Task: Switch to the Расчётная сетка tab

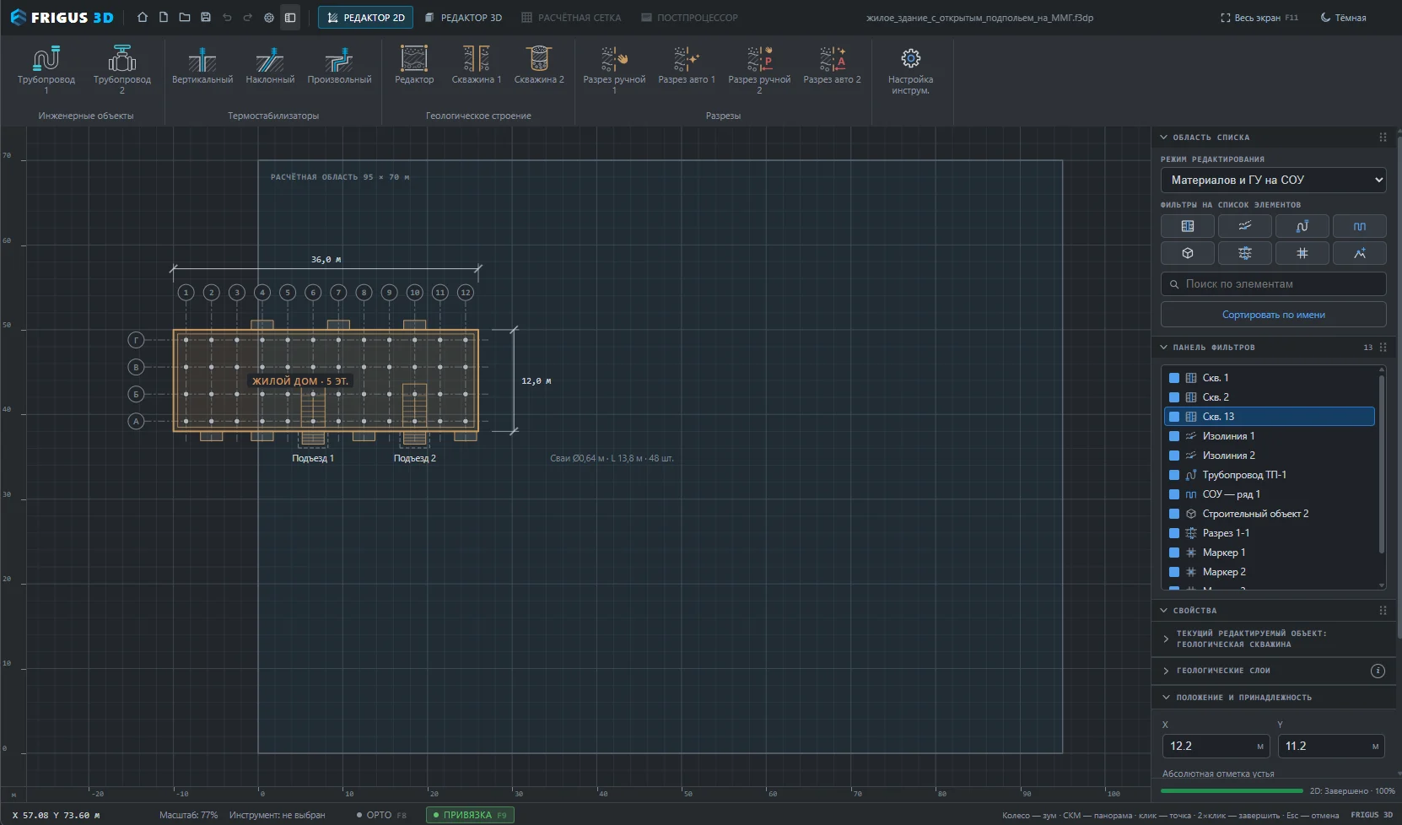Action: point(571,18)
